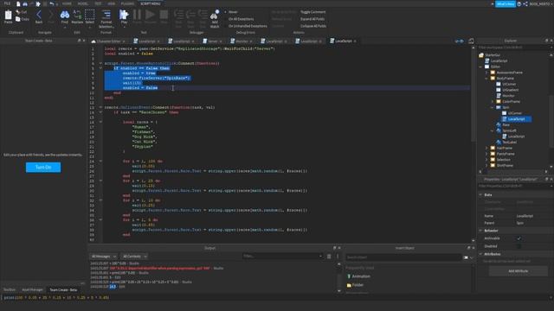
Task: Click the Cut scissors icon
Action: coord(18,12)
